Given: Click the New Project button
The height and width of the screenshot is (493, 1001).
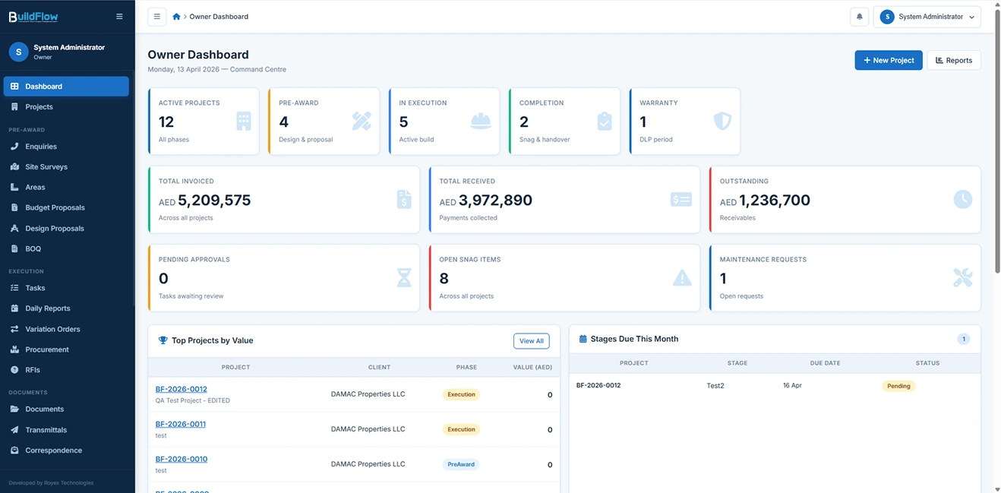Looking at the screenshot, I should click(888, 60).
